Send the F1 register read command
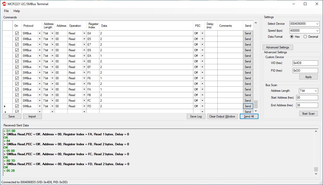The image size is (323, 185). pos(248,73)
